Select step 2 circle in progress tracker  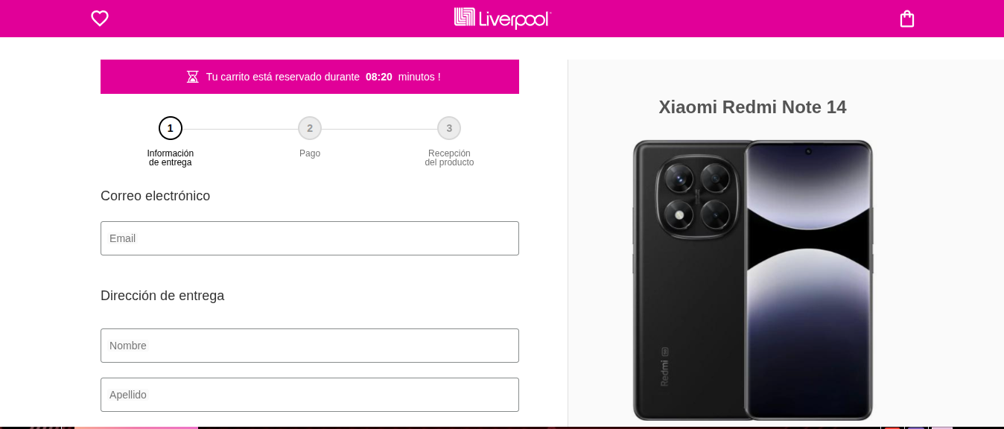[310, 128]
